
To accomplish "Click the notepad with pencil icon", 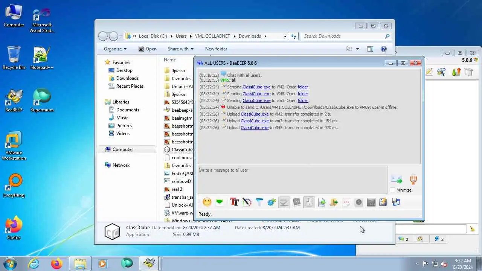I will coord(383,202).
